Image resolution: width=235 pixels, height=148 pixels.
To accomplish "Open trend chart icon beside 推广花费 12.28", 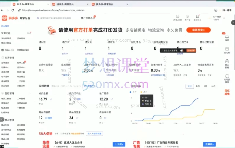I will click(112, 99).
